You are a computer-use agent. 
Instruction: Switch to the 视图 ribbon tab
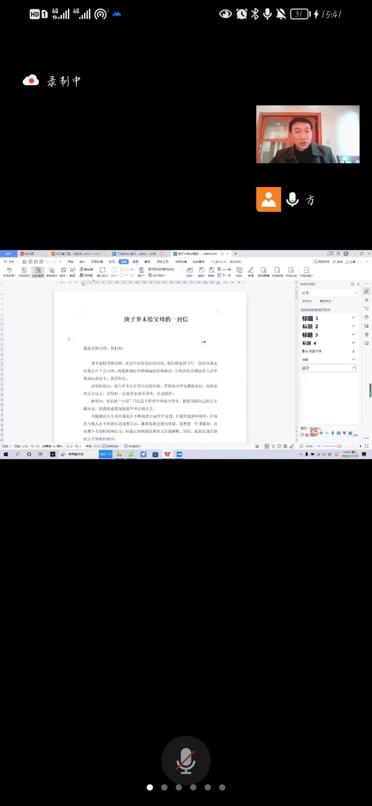click(135, 262)
